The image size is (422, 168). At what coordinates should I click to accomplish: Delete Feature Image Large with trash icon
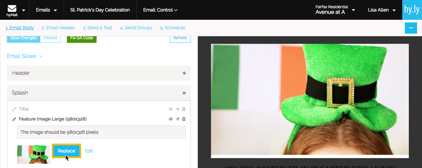click(184, 119)
